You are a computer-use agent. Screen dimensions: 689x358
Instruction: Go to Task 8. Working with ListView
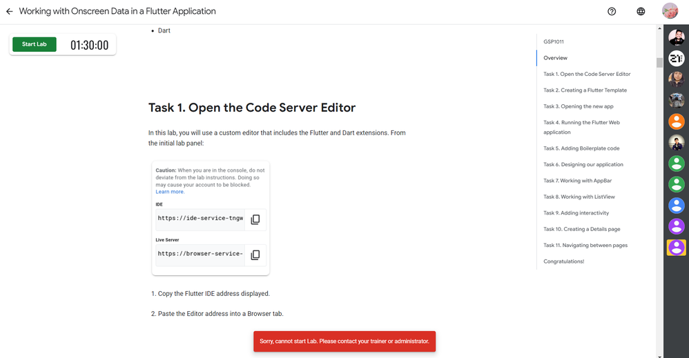(579, 197)
